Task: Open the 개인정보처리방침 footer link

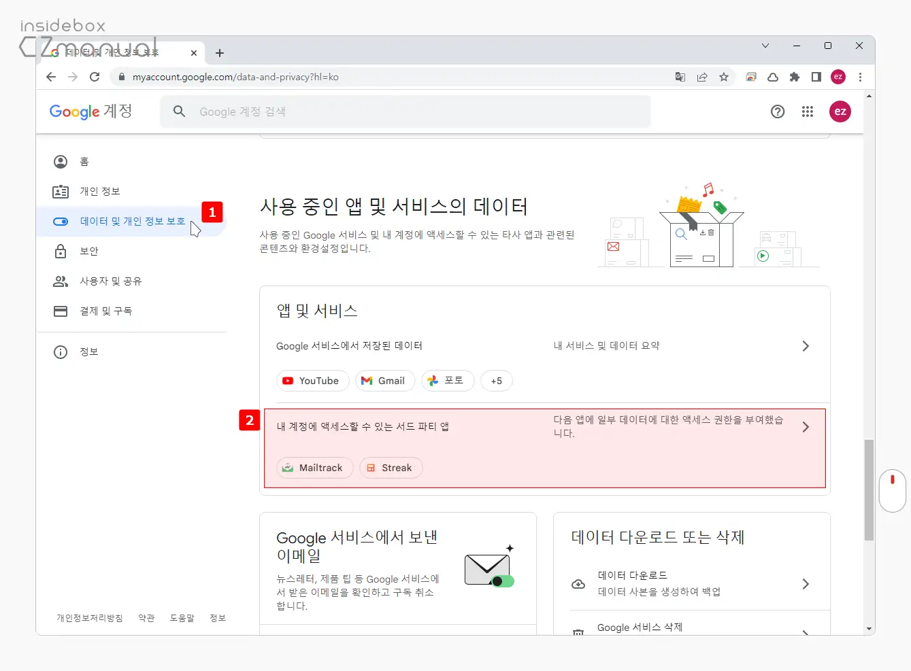Action: pyautogui.click(x=90, y=618)
